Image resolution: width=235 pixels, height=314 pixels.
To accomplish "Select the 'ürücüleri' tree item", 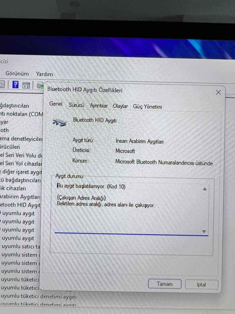I will (x=10, y=147).
